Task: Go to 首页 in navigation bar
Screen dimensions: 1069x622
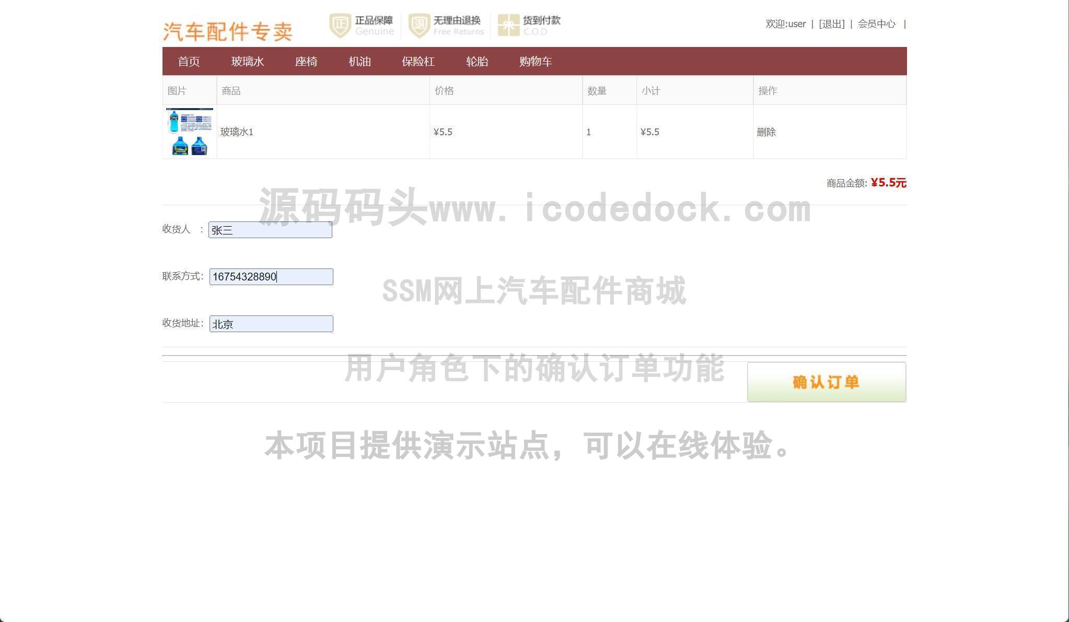Action: [x=189, y=62]
